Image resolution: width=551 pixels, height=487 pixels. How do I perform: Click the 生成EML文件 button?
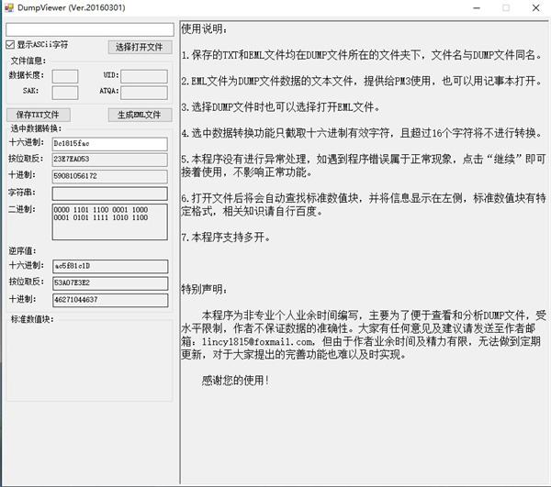click(x=140, y=115)
